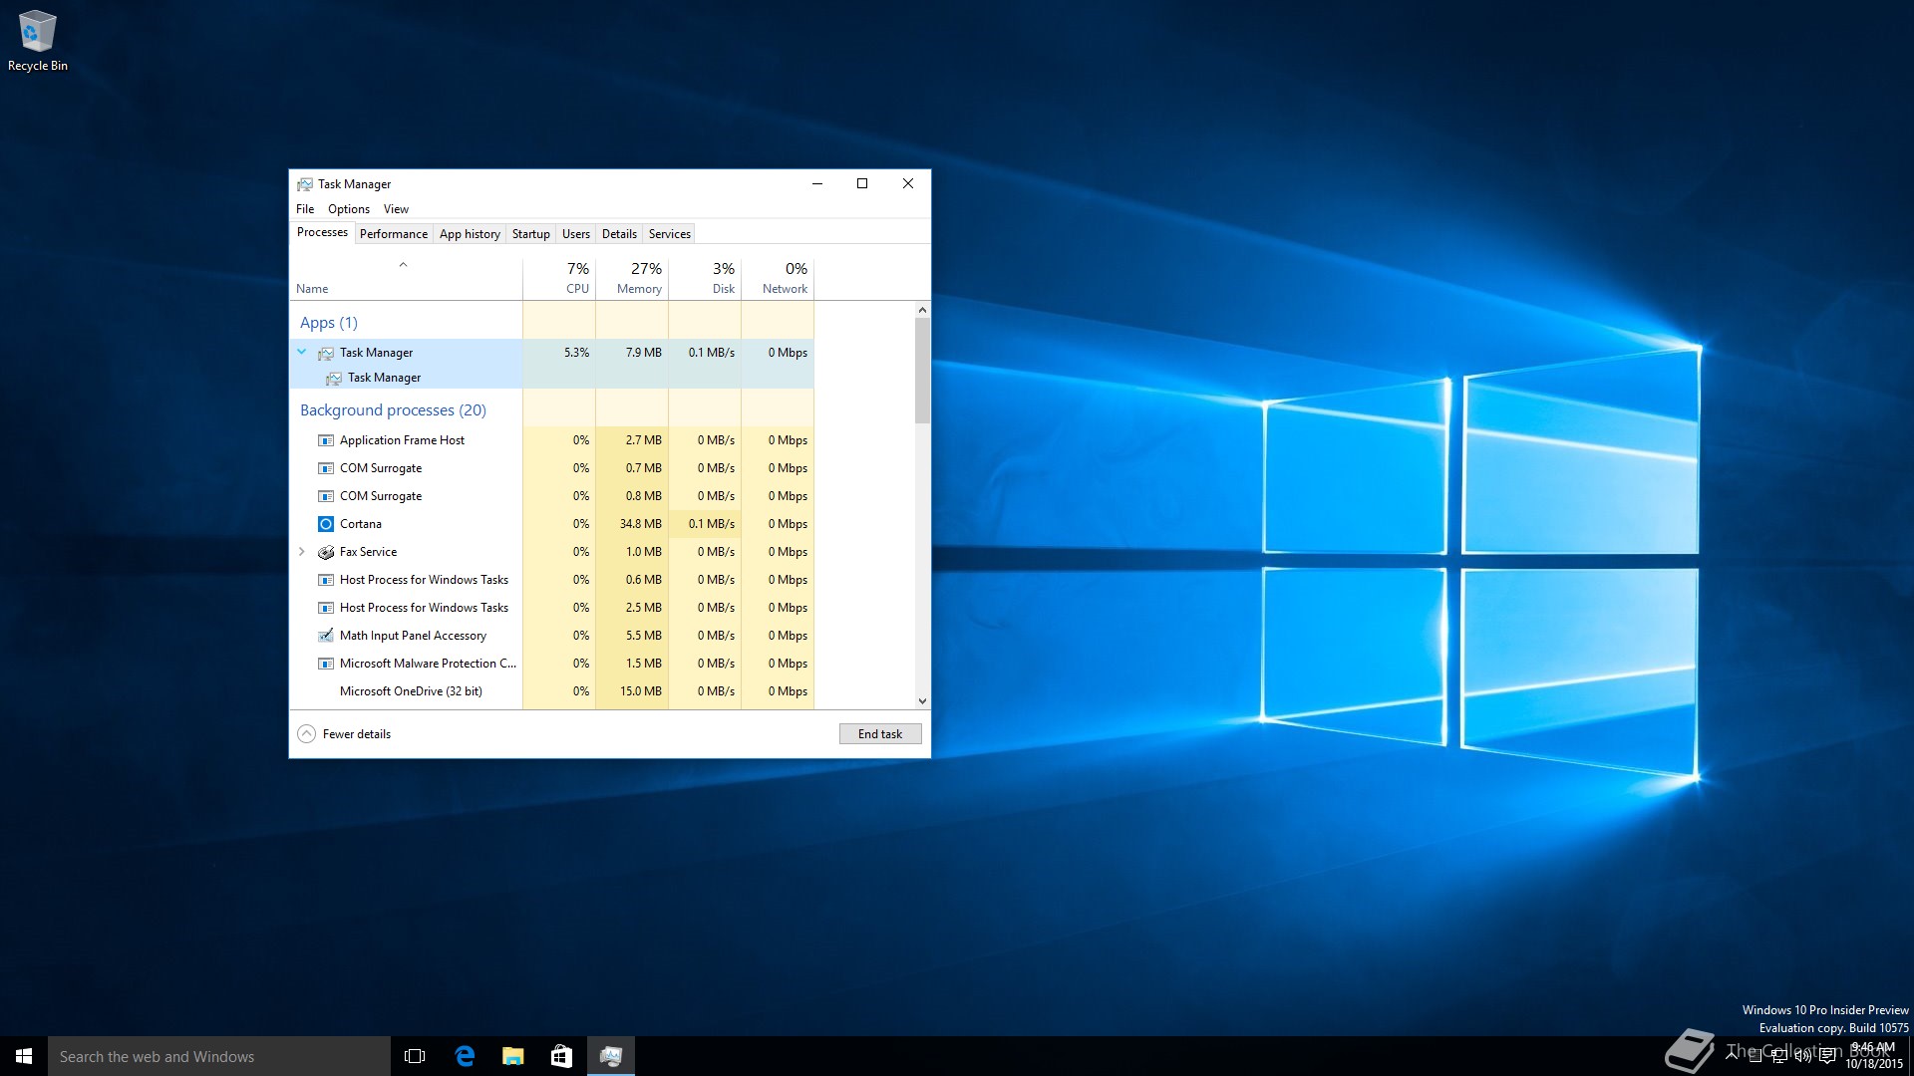Select the Processes tab

tap(322, 232)
